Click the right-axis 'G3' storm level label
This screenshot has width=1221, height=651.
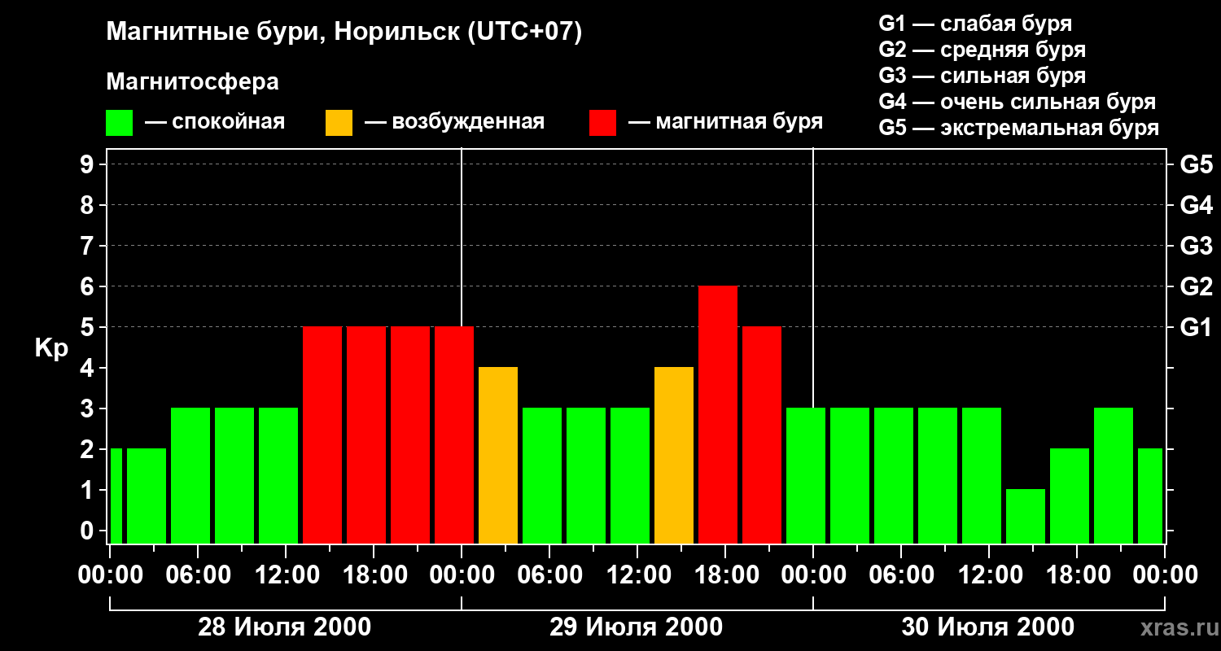click(x=1196, y=246)
